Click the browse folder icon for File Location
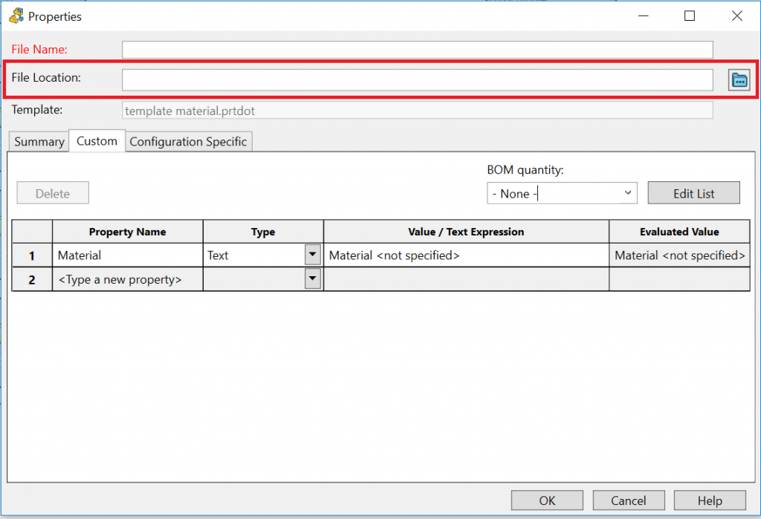Image resolution: width=761 pixels, height=519 pixels. [739, 80]
